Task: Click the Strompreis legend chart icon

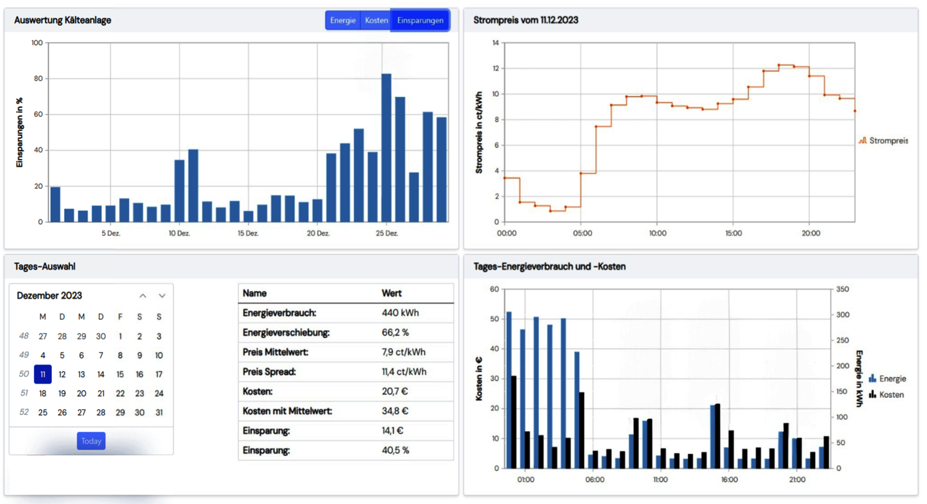Action: click(863, 141)
